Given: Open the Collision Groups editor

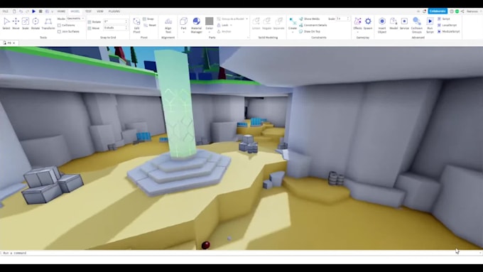Looking at the screenshot, I should point(417,25).
